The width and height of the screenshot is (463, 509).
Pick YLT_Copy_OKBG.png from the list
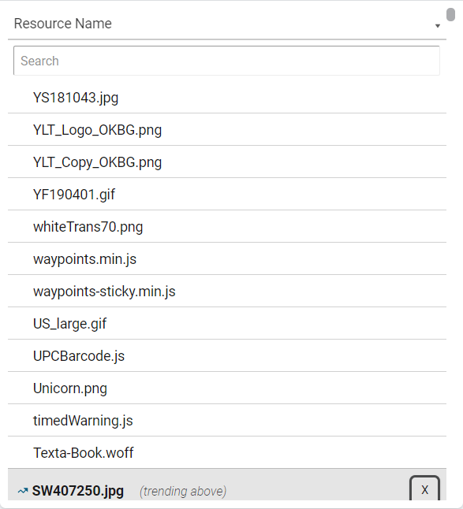227,162
